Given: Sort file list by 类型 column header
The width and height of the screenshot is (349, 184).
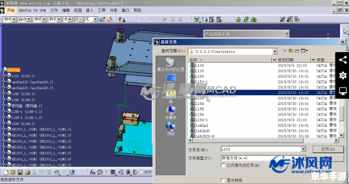Looking at the screenshot, I should (x=326, y=60).
